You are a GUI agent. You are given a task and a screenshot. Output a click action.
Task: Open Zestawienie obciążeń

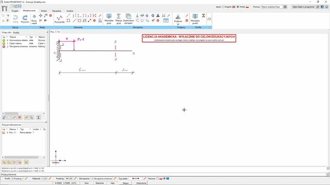(128, 18)
